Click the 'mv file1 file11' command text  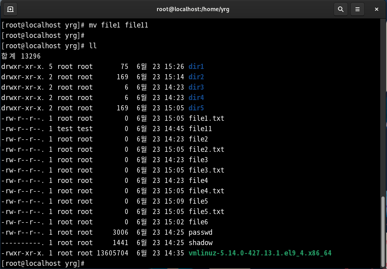[x=118, y=25]
